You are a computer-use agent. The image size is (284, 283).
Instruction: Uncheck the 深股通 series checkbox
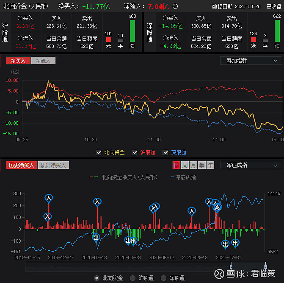click(165, 152)
